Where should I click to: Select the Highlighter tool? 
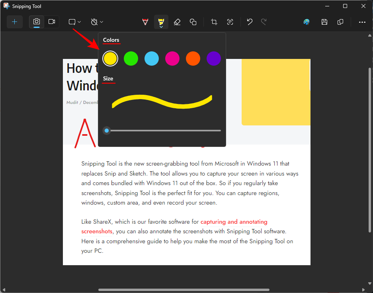[x=161, y=22]
